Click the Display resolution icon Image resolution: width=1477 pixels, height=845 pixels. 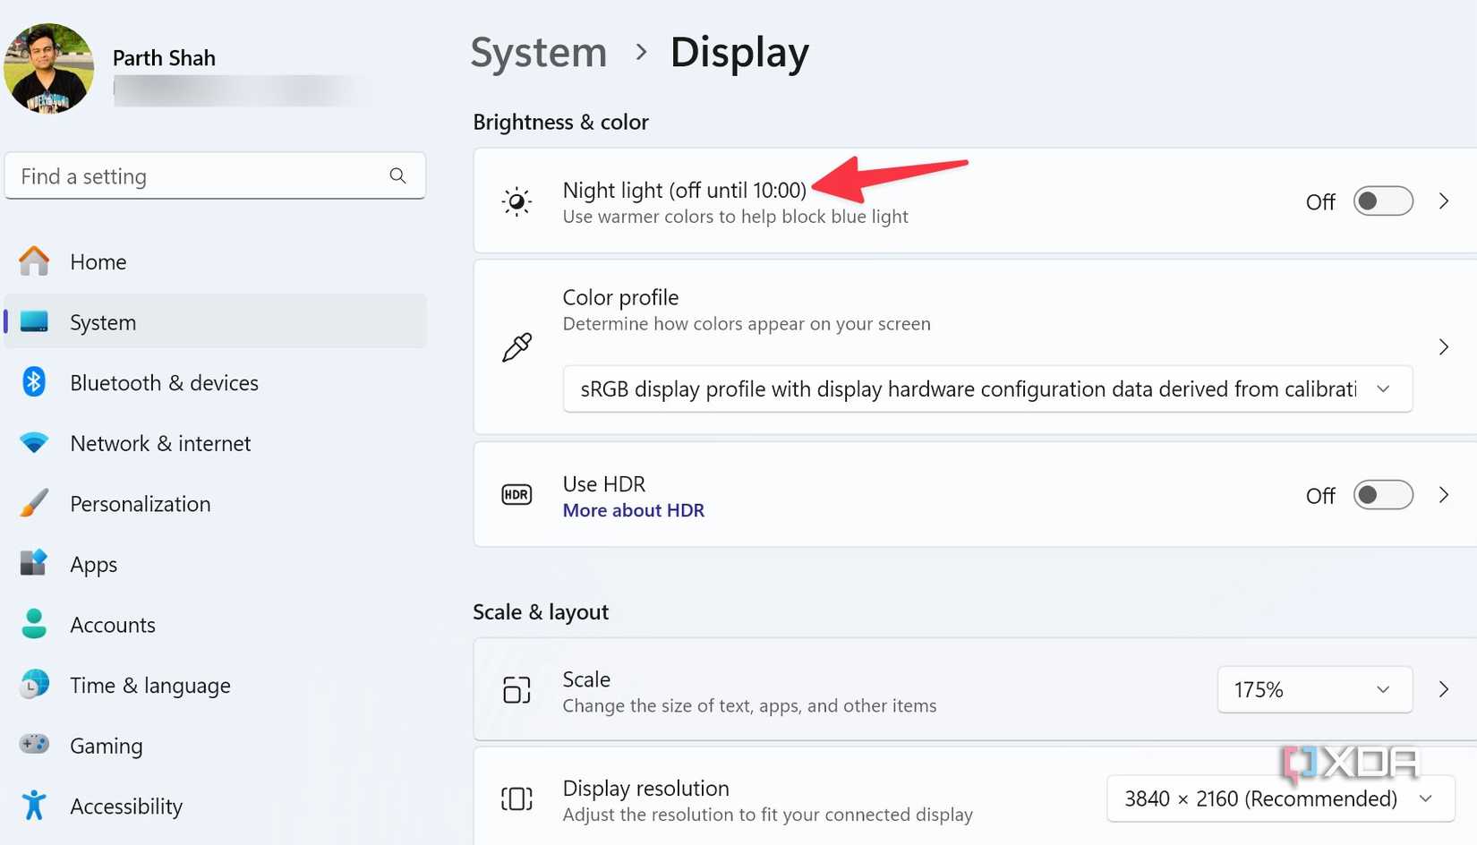(517, 798)
